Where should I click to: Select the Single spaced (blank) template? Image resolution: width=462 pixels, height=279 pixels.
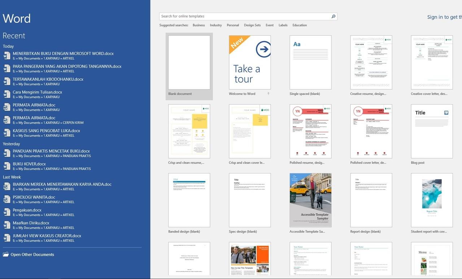click(x=310, y=62)
